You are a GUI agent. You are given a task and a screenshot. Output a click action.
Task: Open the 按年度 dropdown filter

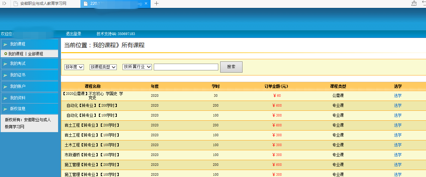[x=74, y=67]
